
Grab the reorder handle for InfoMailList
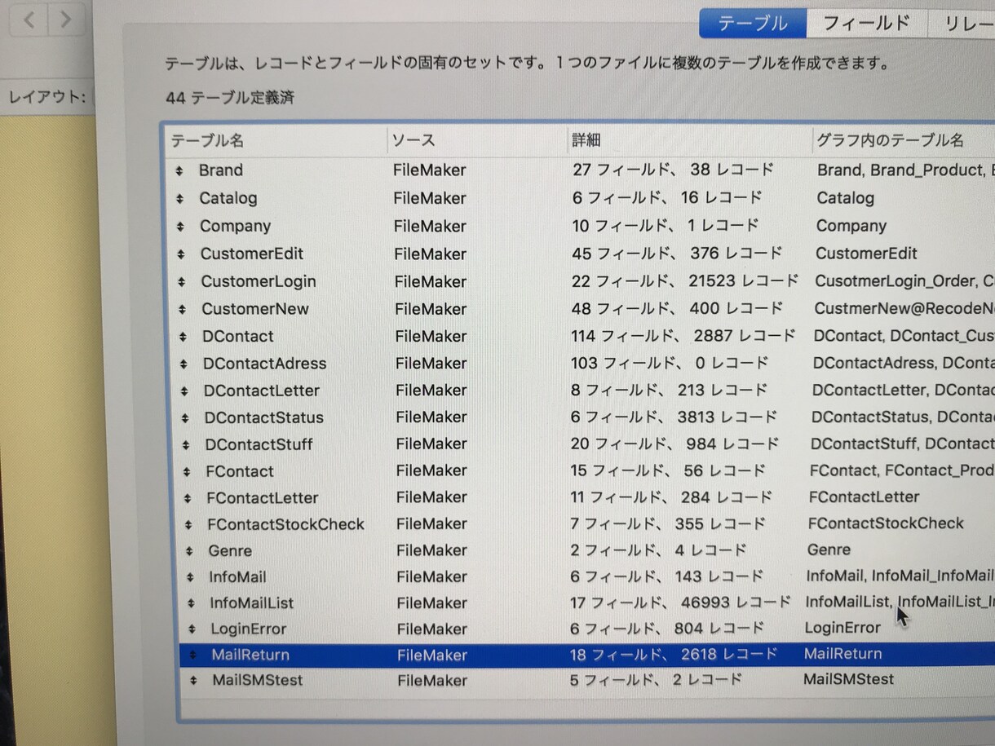[x=192, y=604]
